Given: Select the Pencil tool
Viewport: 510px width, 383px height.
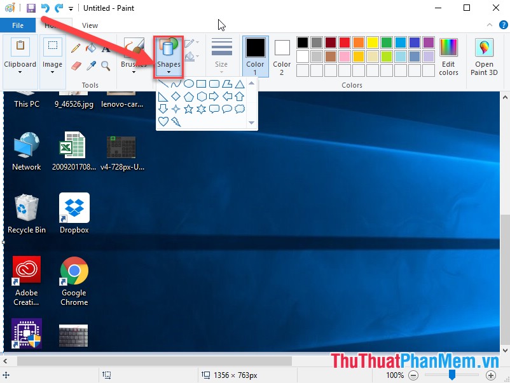Looking at the screenshot, I should pos(75,49).
